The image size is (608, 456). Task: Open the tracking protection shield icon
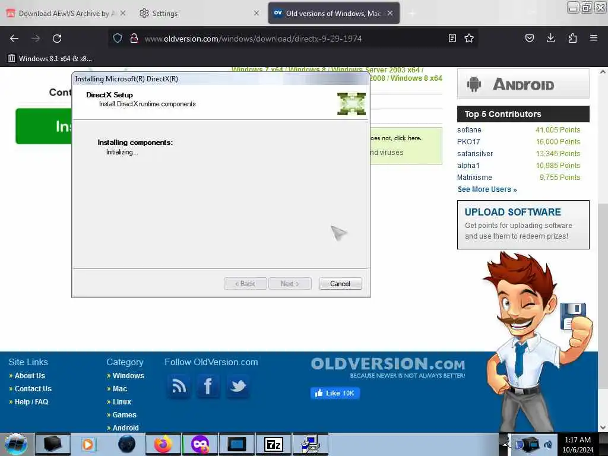pyautogui.click(x=118, y=38)
